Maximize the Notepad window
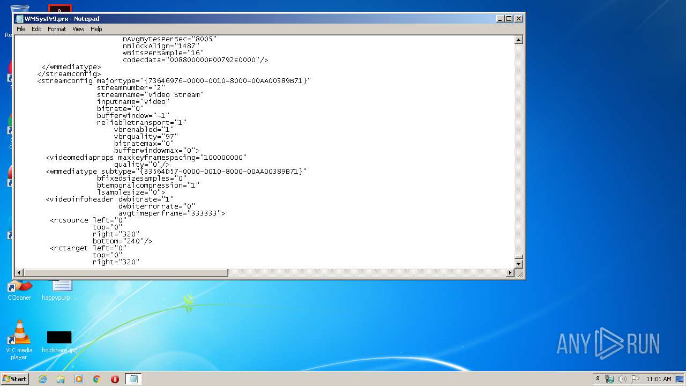686x386 pixels. [509, 19]
